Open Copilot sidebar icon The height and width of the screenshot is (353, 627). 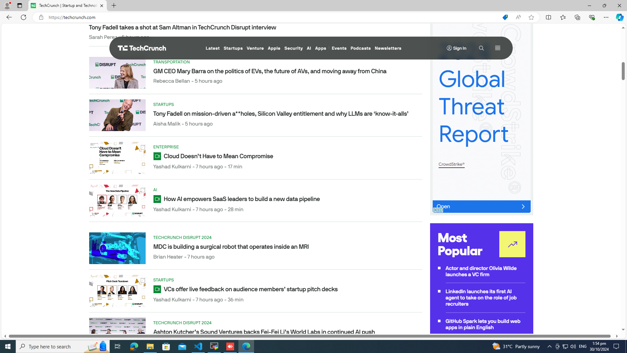tap(619, 17)
